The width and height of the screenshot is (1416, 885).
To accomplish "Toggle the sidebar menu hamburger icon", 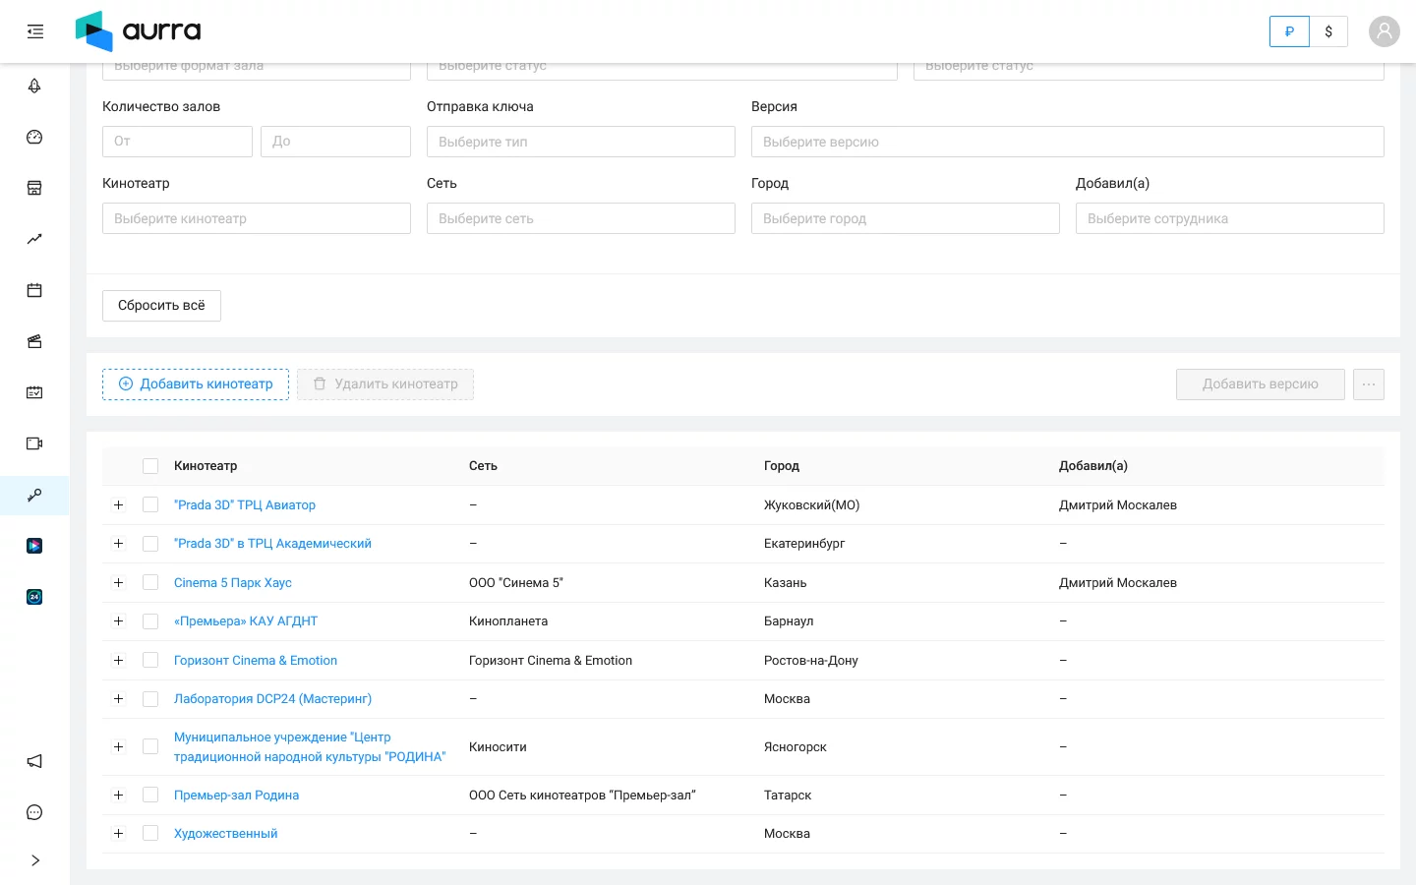I will click(35, 31).
